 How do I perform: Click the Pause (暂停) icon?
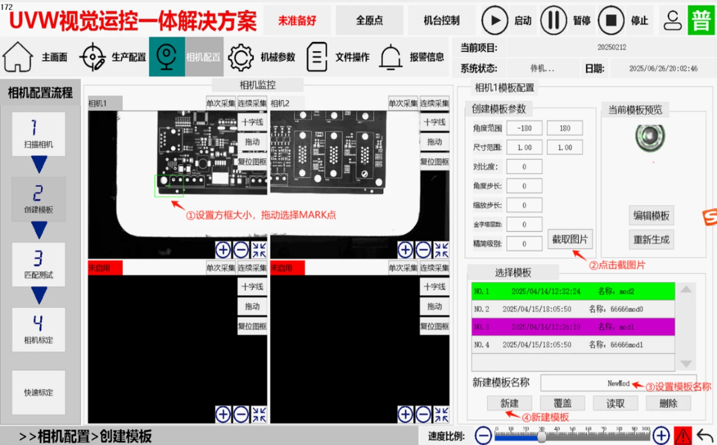pos(553,20)
